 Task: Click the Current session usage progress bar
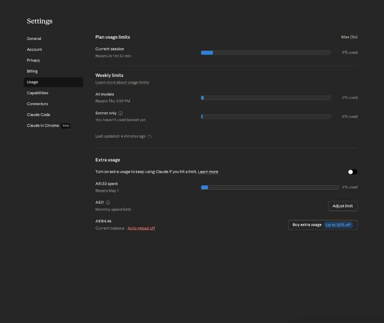pyautogui.click(x=266, y=53)
